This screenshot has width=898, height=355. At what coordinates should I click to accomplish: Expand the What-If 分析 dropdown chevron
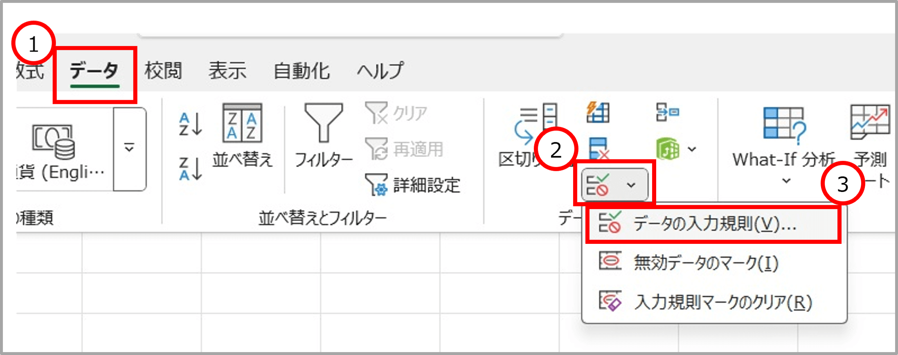786,181
